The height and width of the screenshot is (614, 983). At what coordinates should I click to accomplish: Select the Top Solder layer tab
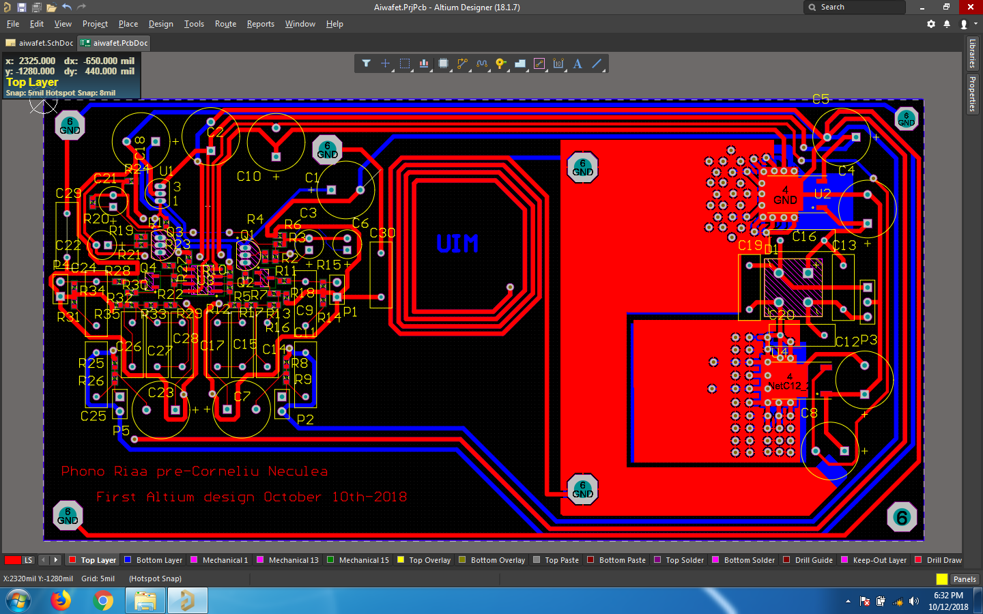click(679, 560)
